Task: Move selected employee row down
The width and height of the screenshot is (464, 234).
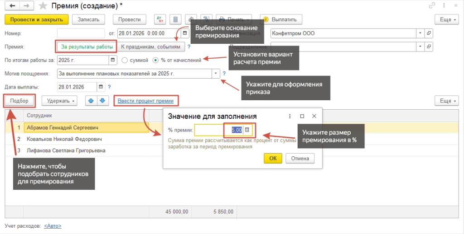Action: (103, 101)
